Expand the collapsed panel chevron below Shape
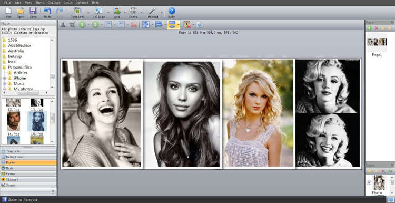This screenshot has height=203, width=395. click(x=53, y=191)
